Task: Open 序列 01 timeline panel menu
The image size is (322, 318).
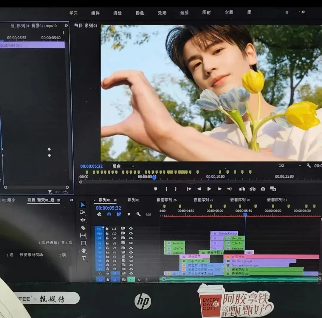Action: click(x=115, y=200)
